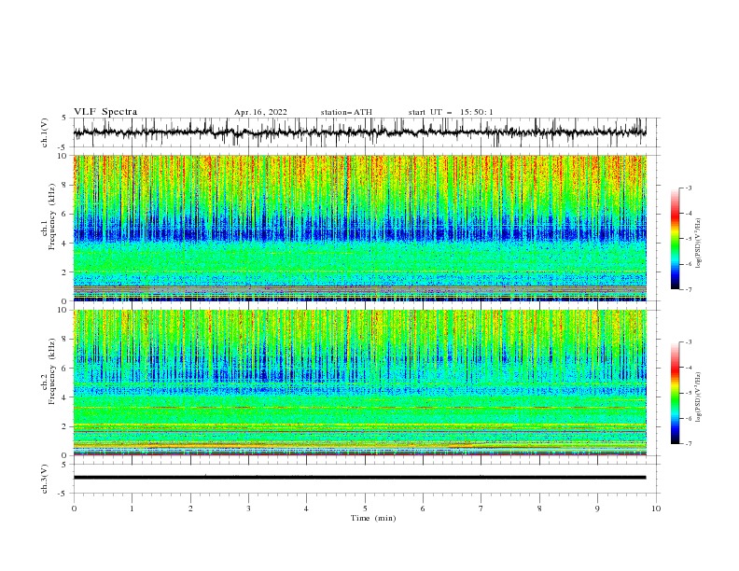Click the "ch.1(V)" waveform axis label
Viewport: 739px width, 571px height.
coord(45,132)
